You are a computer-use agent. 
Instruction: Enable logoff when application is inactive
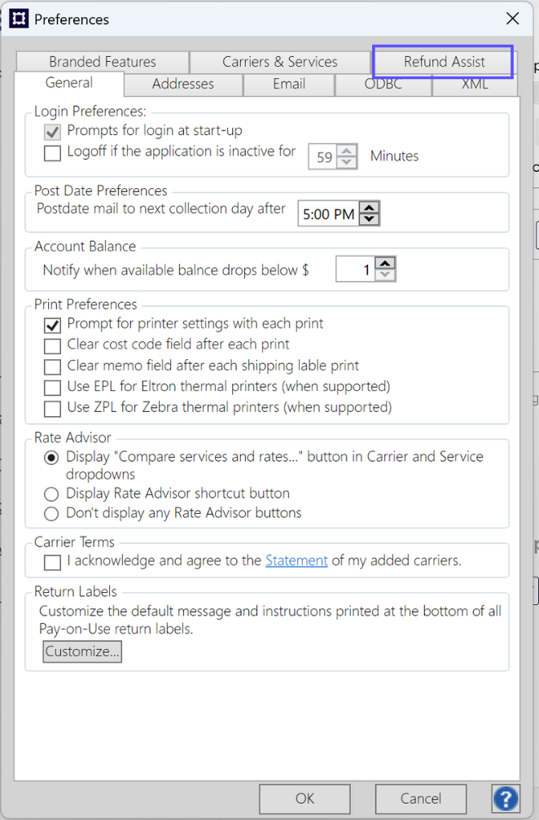point(53,152)
